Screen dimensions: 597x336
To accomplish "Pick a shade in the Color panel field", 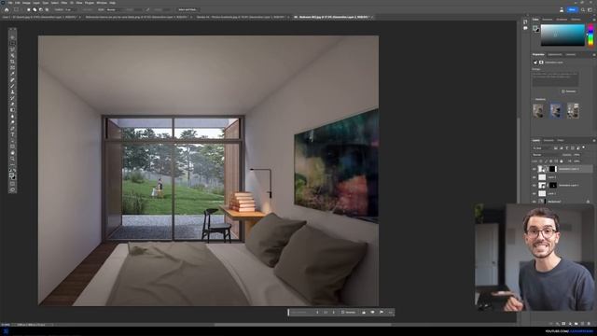I will click(562, 35).
